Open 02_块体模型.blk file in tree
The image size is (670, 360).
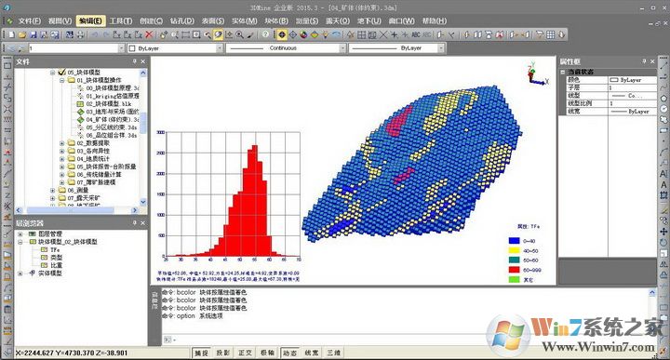pyautogui.click(x=109, y=104)
